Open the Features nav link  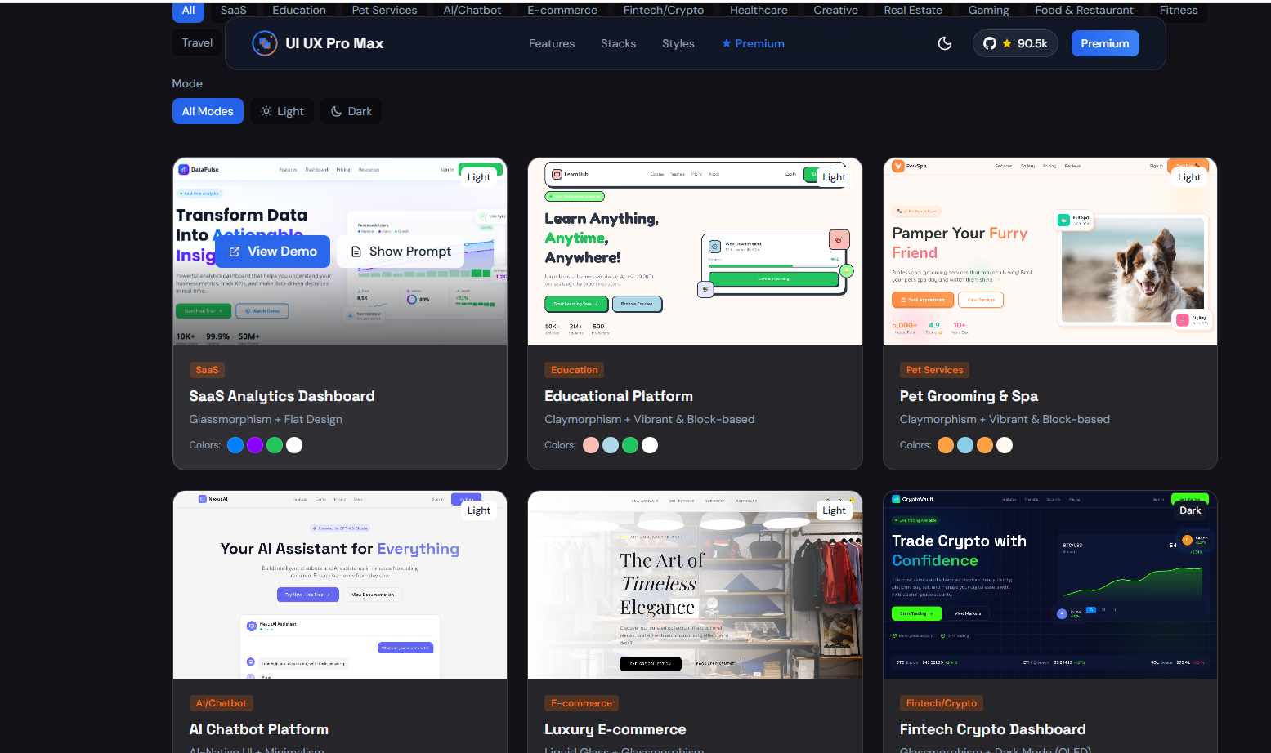pos(552,43)
